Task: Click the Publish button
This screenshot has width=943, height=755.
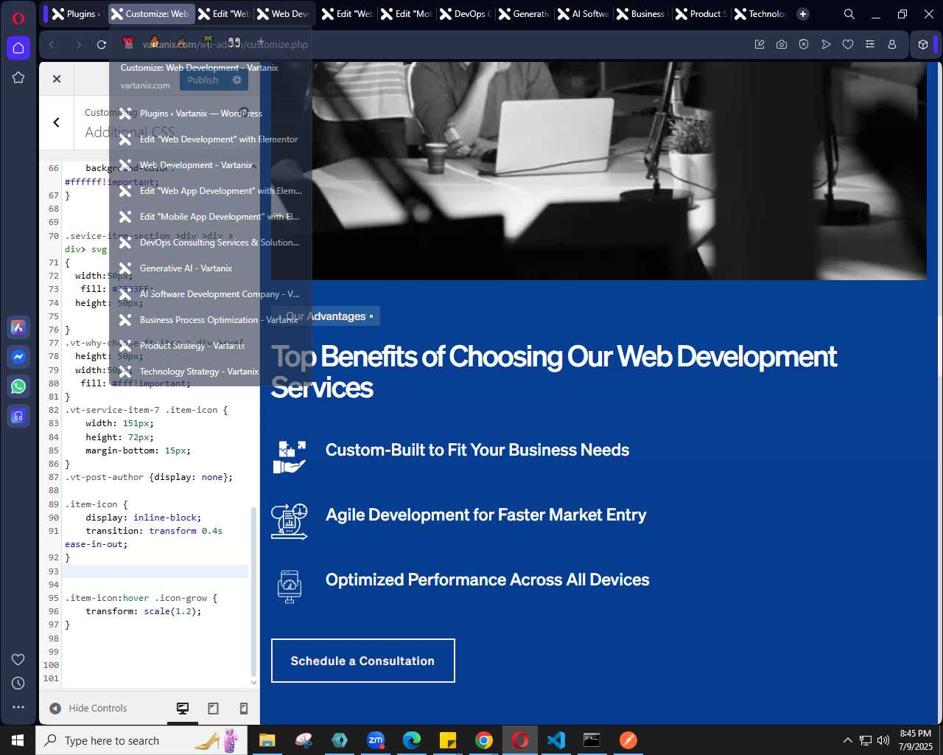Action: 203,80
